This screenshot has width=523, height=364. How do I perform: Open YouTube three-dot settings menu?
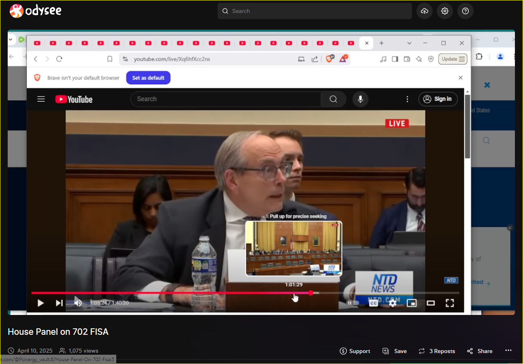408,99
